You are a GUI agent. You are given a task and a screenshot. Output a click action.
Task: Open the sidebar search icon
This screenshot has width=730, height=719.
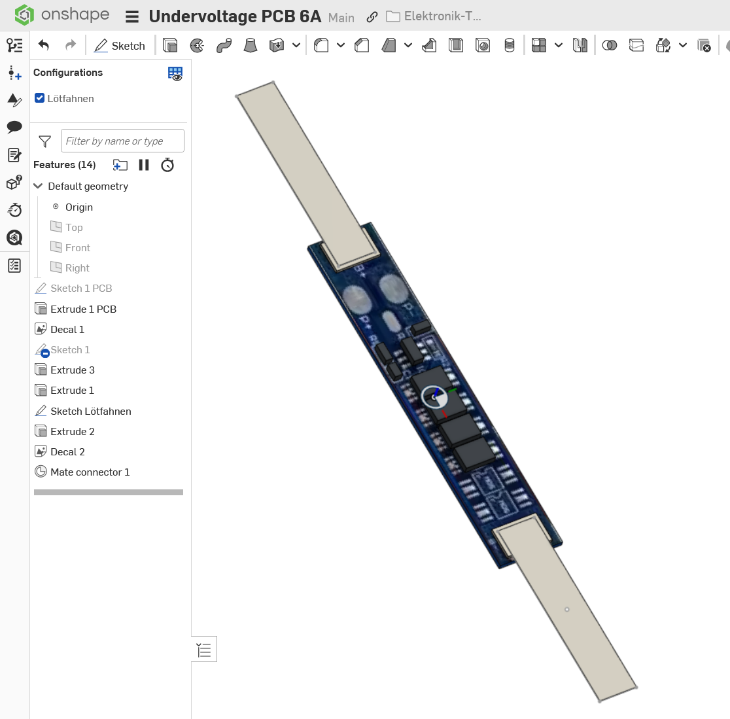pyautogui.click(x=14, y=237)
